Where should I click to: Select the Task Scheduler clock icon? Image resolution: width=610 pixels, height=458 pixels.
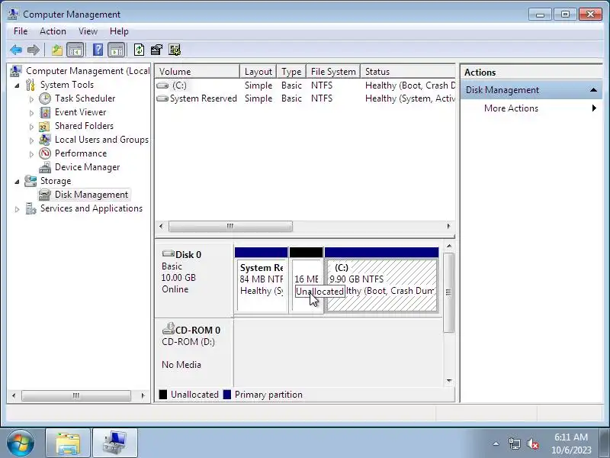(45, 98)
